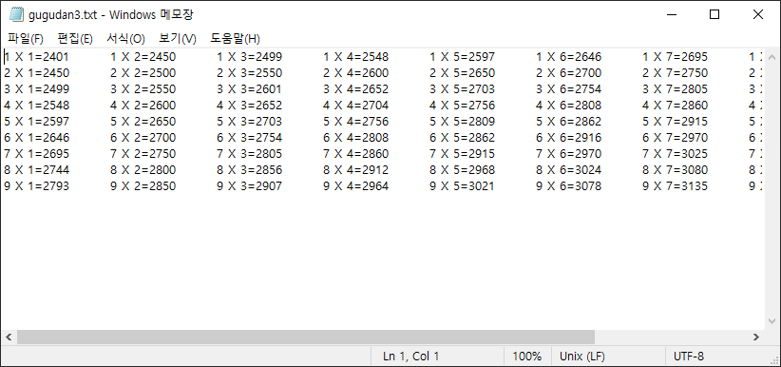
Task: Open the 파일(F) menu
Action: pos(26,38)
